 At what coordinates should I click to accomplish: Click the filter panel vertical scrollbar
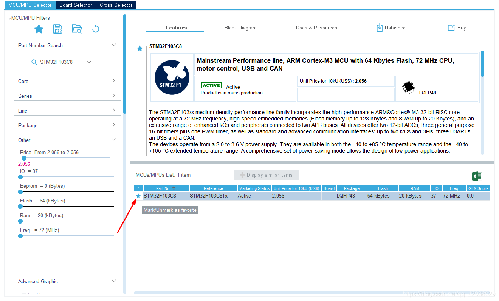(125, 64)
